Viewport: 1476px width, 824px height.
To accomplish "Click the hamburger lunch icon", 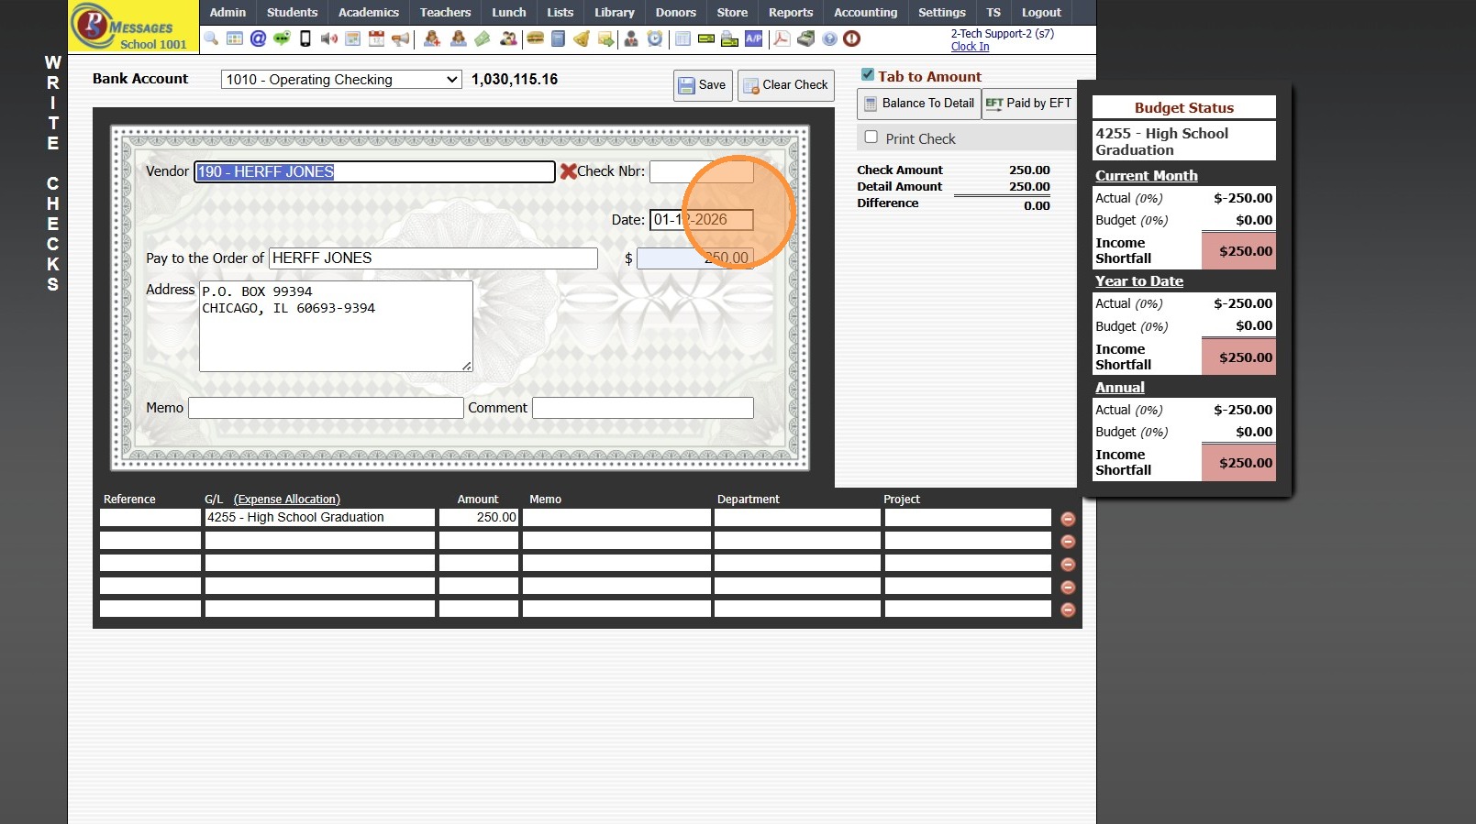I will tap(535, 38).
